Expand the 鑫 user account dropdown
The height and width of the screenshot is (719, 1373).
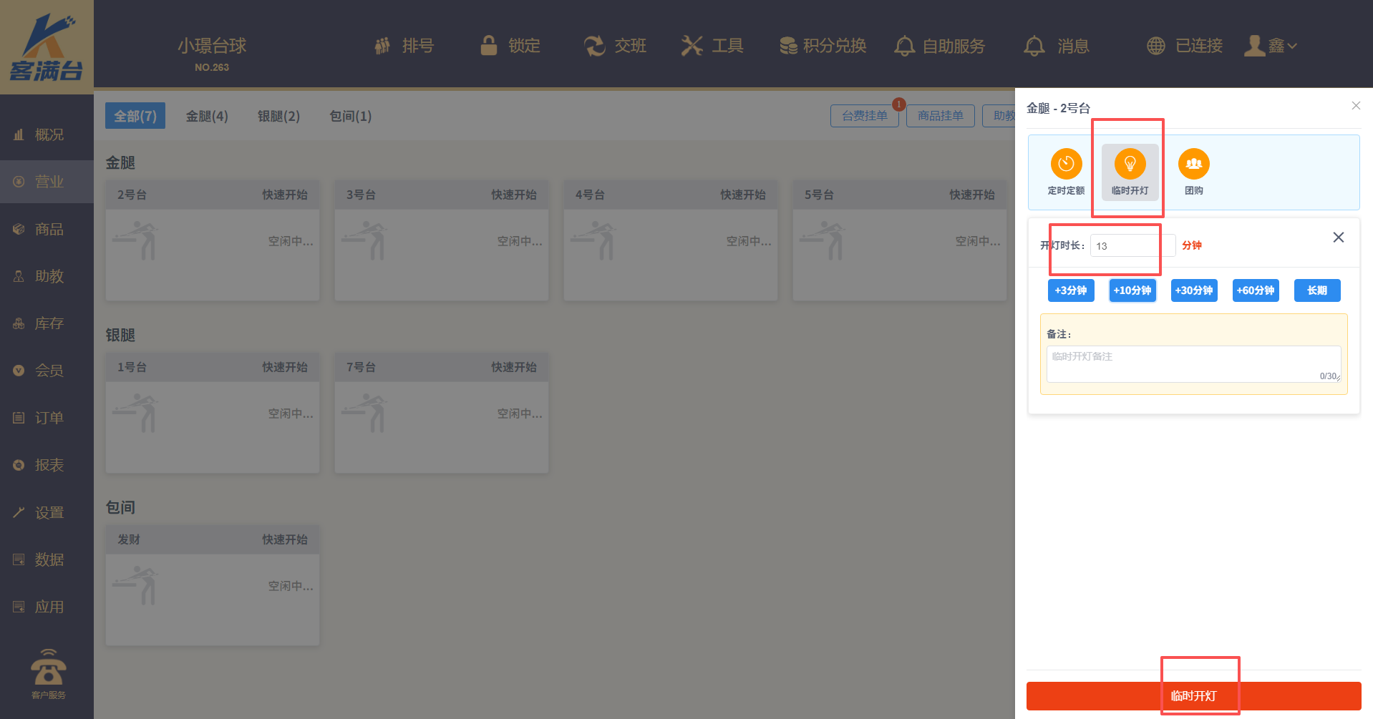[1271, 46]
